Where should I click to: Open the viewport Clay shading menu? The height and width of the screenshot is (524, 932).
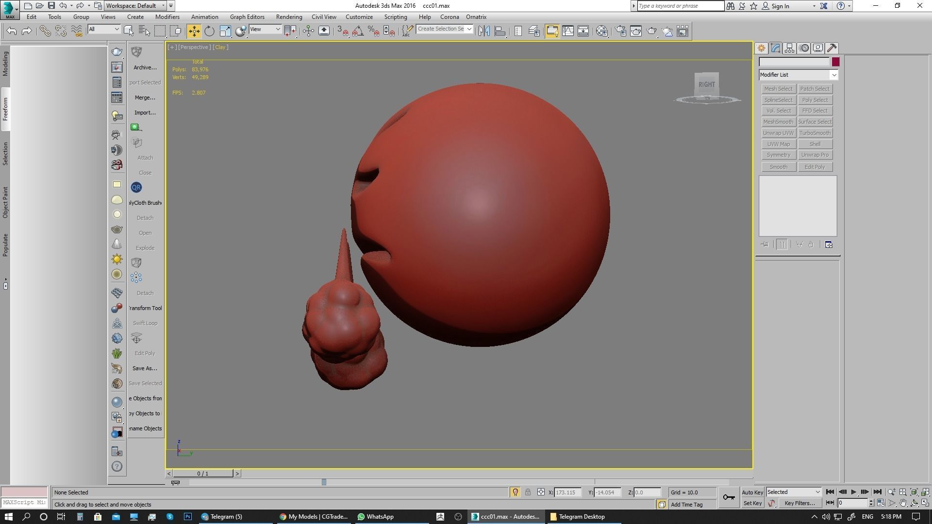[220, 47]
